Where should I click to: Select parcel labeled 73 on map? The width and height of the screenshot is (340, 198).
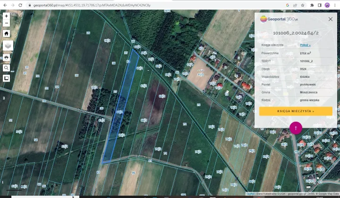(198, 105)
